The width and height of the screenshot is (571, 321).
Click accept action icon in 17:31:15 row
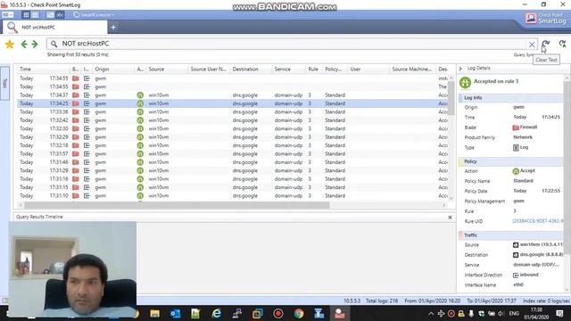click(x=140, y=187)
